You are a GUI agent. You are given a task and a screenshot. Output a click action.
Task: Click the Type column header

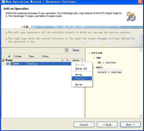pyautogui.click(x=32, y=56)
